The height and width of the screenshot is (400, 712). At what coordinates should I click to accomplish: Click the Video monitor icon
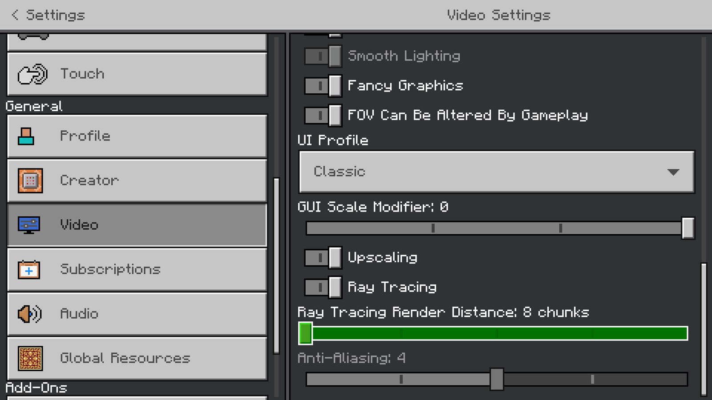pyautogui.click(x=29, y=225)
